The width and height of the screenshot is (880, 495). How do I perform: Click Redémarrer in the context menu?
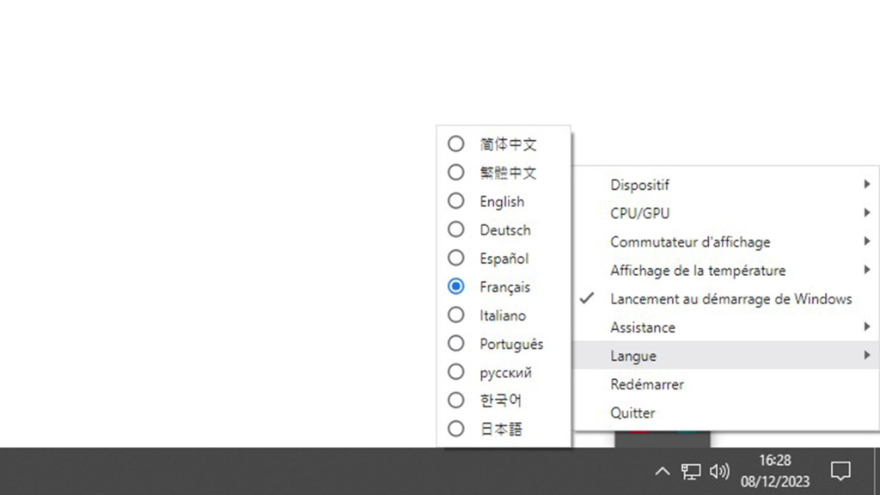pyautogui.click(x=647, y=384)
